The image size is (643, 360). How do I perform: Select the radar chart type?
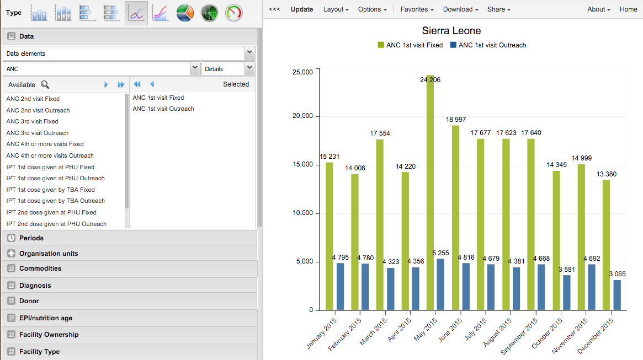point(209,13)
